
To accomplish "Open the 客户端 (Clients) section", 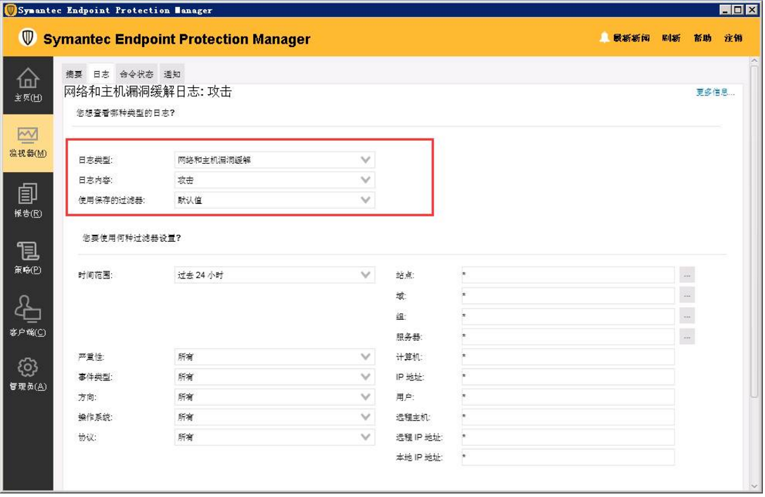I will (28, 316).
